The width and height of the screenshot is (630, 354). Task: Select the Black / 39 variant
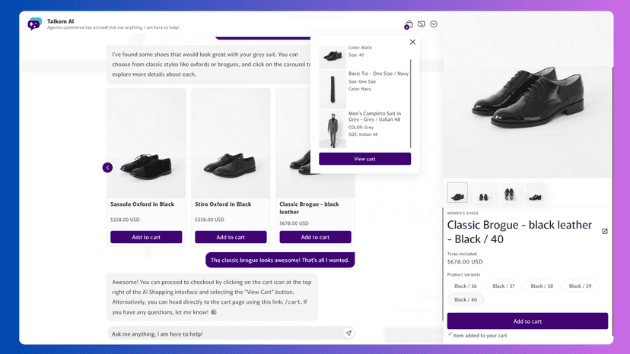(581, 286)
